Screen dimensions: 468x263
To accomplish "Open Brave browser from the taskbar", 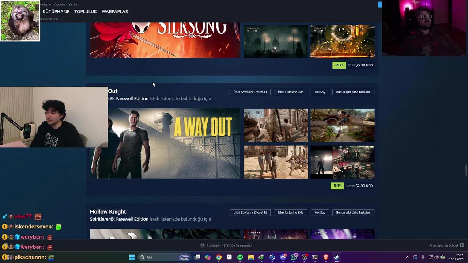I will click(326, 257).
